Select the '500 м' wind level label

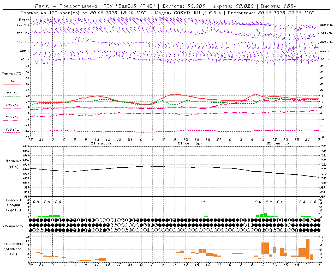(x=25, y=51)
